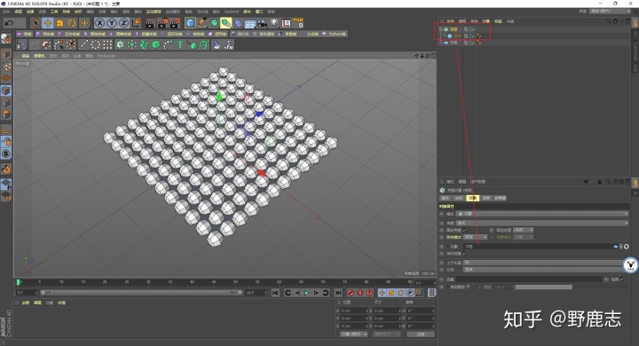This screenshot has height=346, width=639.
Task: Open the Clones dropdown in Object properties
Action: click(542, 223)
